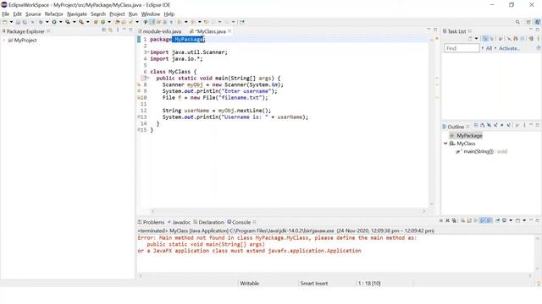This screenshot has width=542, height=304.
Task: Open Display Selected Console dropdown arrow
Action: tap(511, 220)
